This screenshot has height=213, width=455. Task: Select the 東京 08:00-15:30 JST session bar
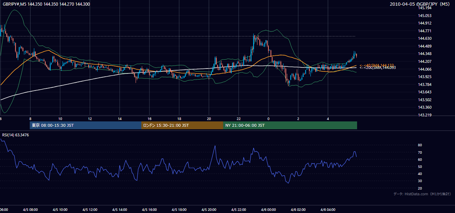click(x=85, y=125)
